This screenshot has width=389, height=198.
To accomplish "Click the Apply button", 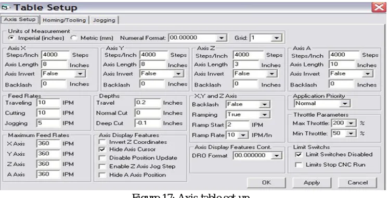I will [312, 182].
